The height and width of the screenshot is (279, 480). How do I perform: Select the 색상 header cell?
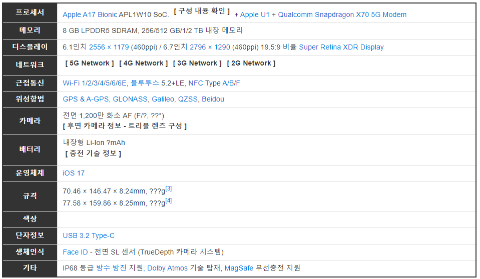[30, 219]
